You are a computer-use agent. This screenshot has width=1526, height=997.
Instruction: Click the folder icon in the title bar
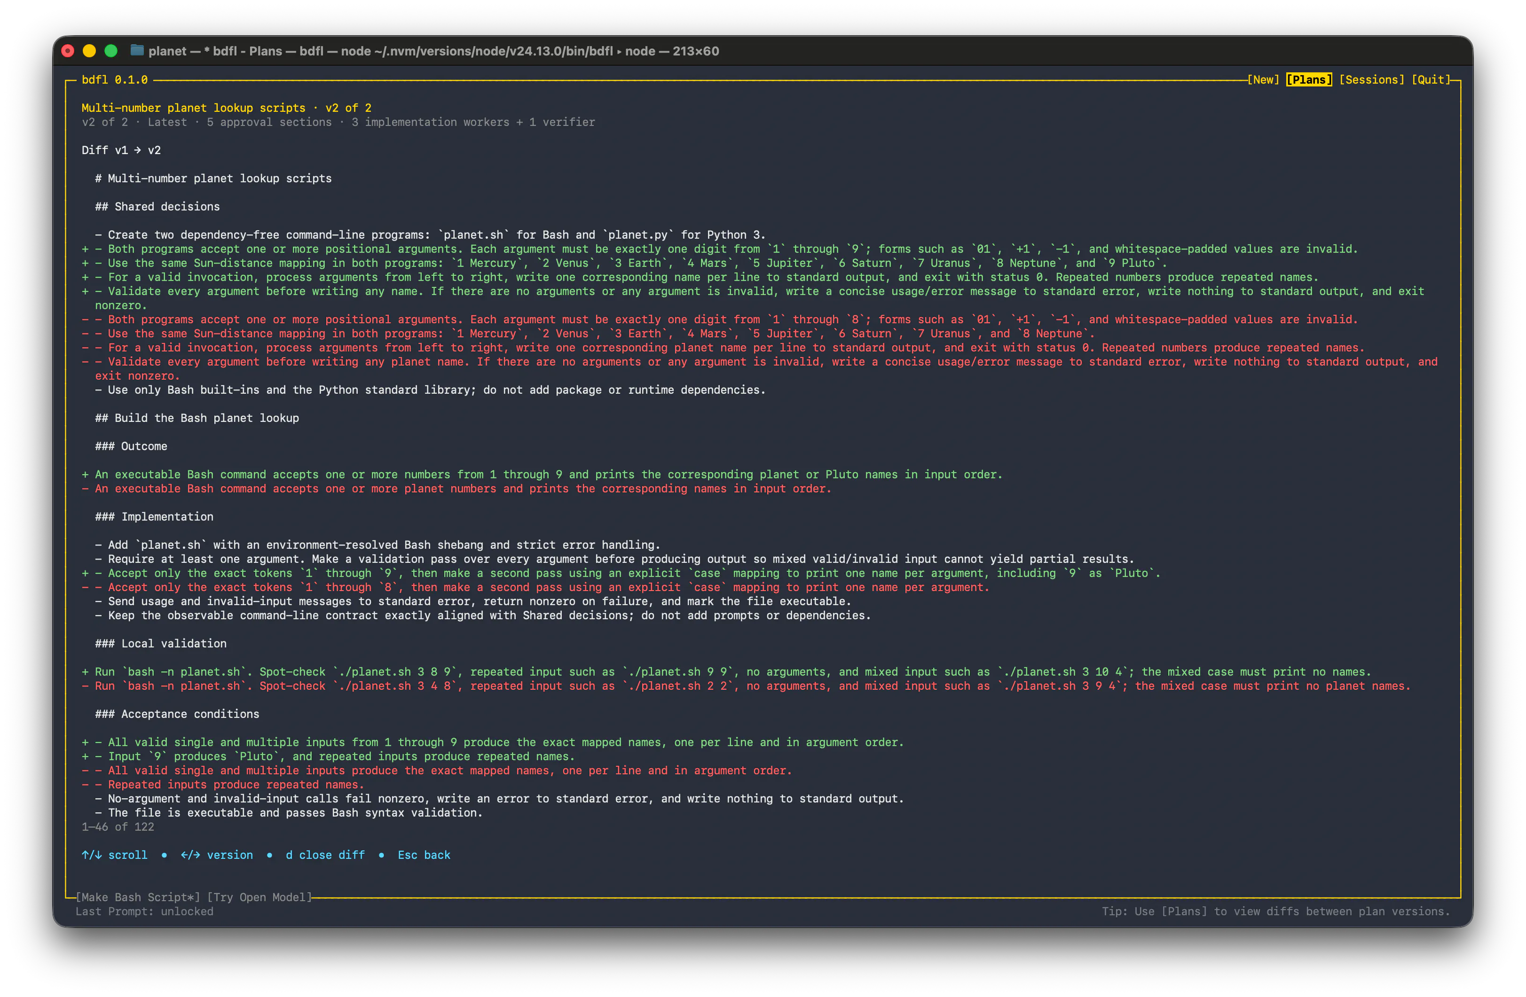[137, 50]
